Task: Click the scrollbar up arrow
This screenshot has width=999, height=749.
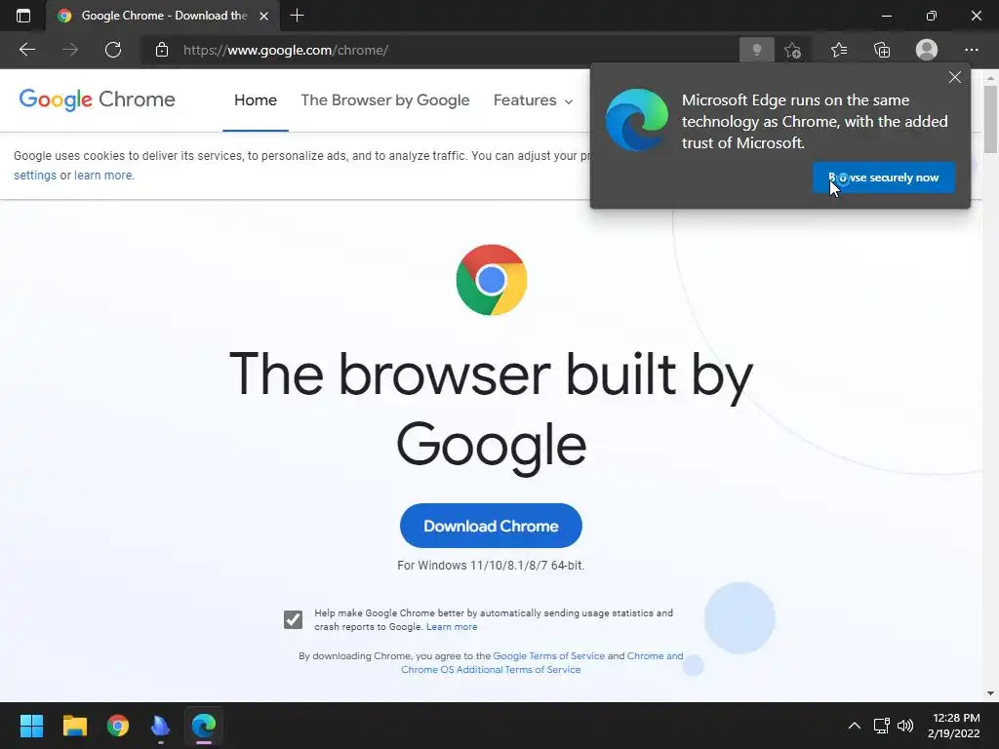Action: click(990, 77)
